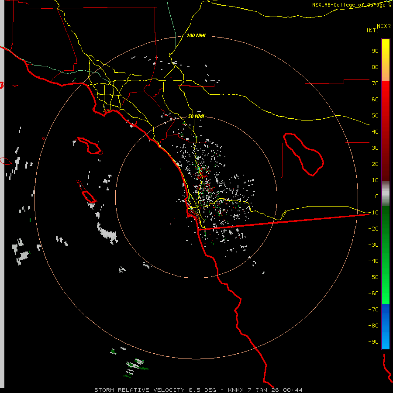The width and height of the screenshot is (393, 393).
Task: Click the positive 90 scale label
Action: point(375,51)
